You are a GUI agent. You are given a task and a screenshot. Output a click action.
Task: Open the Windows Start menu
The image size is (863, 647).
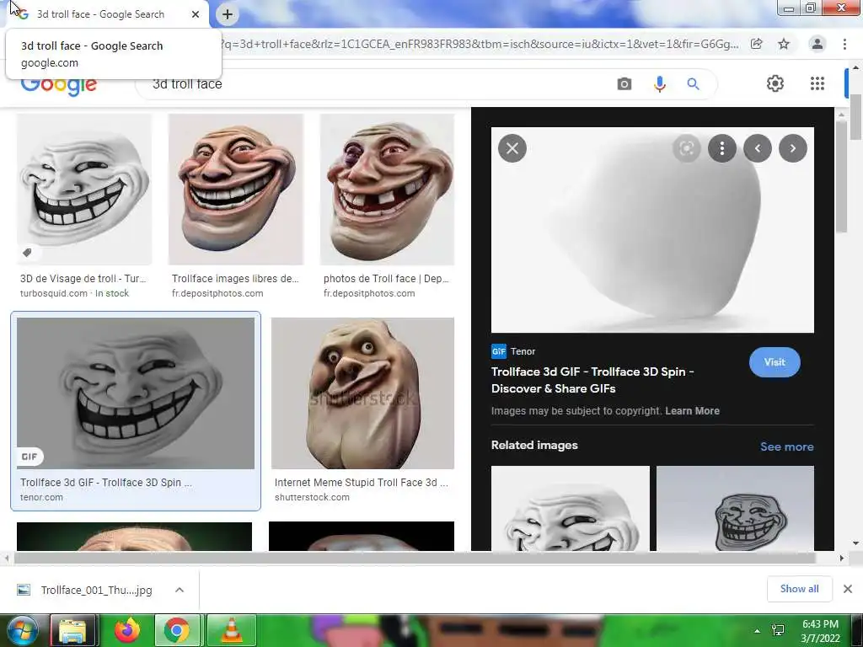coord(22,630)
